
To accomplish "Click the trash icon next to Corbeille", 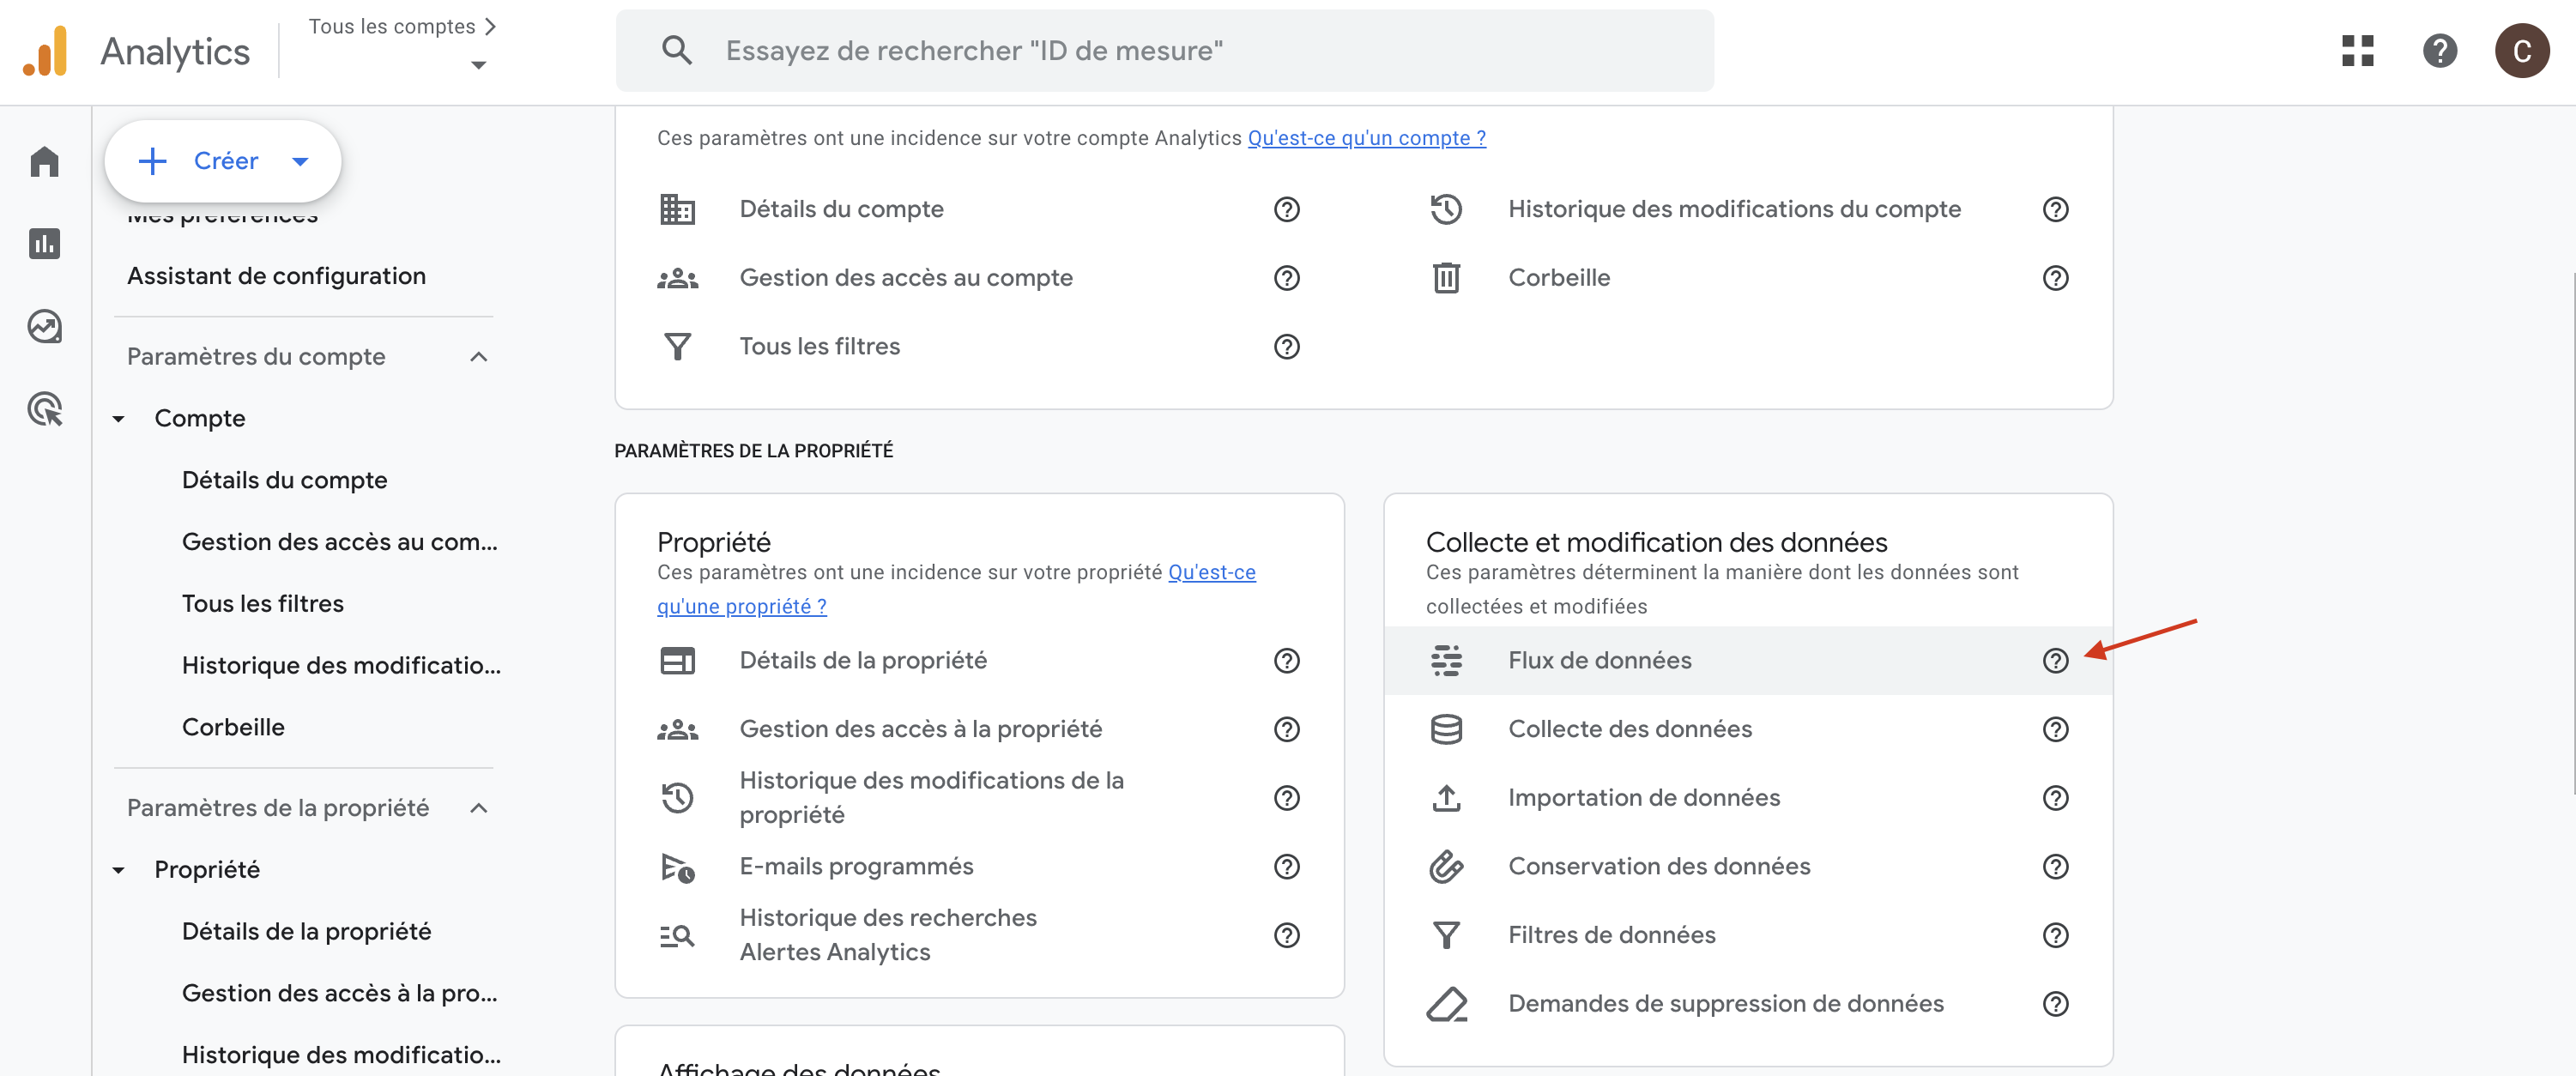I will 1447,277.
